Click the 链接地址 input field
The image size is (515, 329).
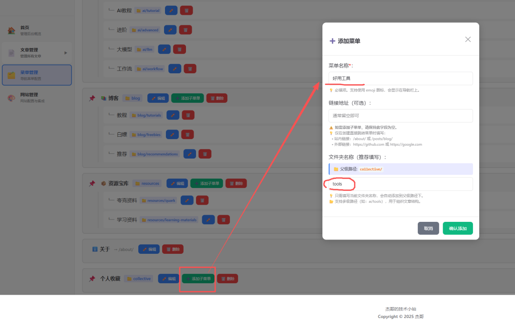pos(401,116)
